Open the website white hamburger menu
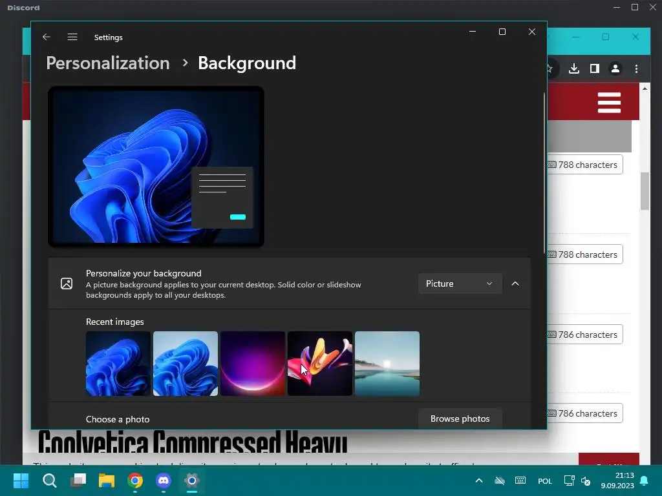662x496 pixels. [609, 103]
